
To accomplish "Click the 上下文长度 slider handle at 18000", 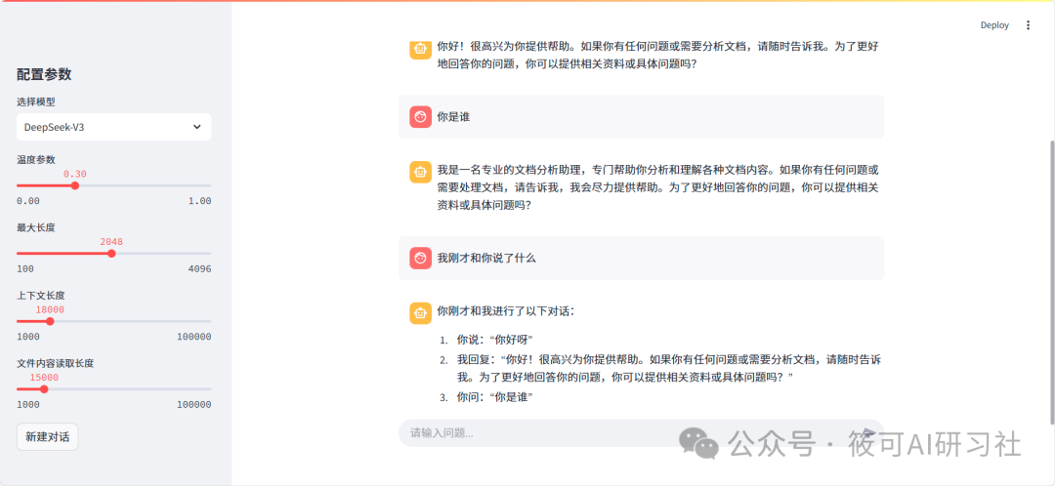I will [x=50, y=321].
